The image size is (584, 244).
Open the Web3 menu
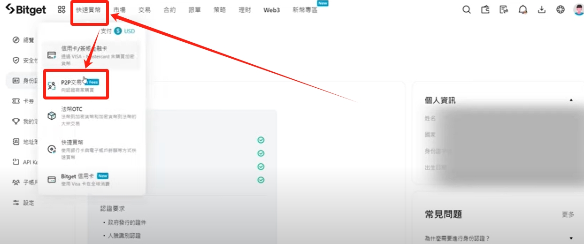pyautogui.click(x=271, y=10)
